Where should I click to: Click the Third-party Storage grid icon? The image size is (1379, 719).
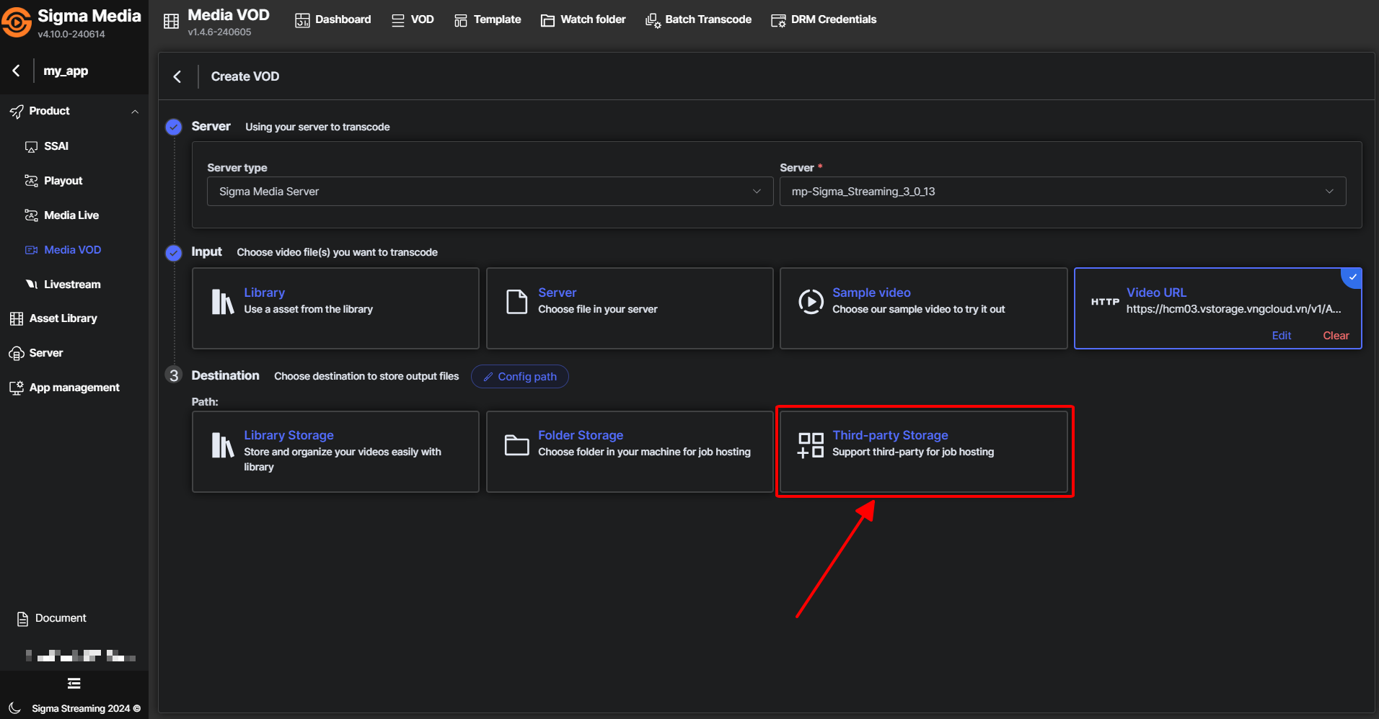tap(810, 445)
